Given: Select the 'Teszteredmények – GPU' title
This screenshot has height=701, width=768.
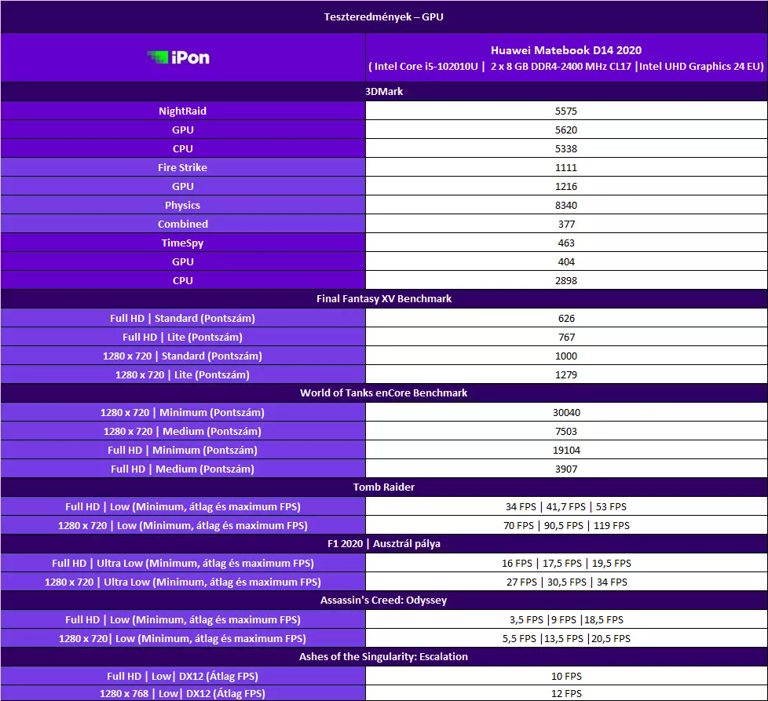Looking at the screenshot, I should (383, 16).
